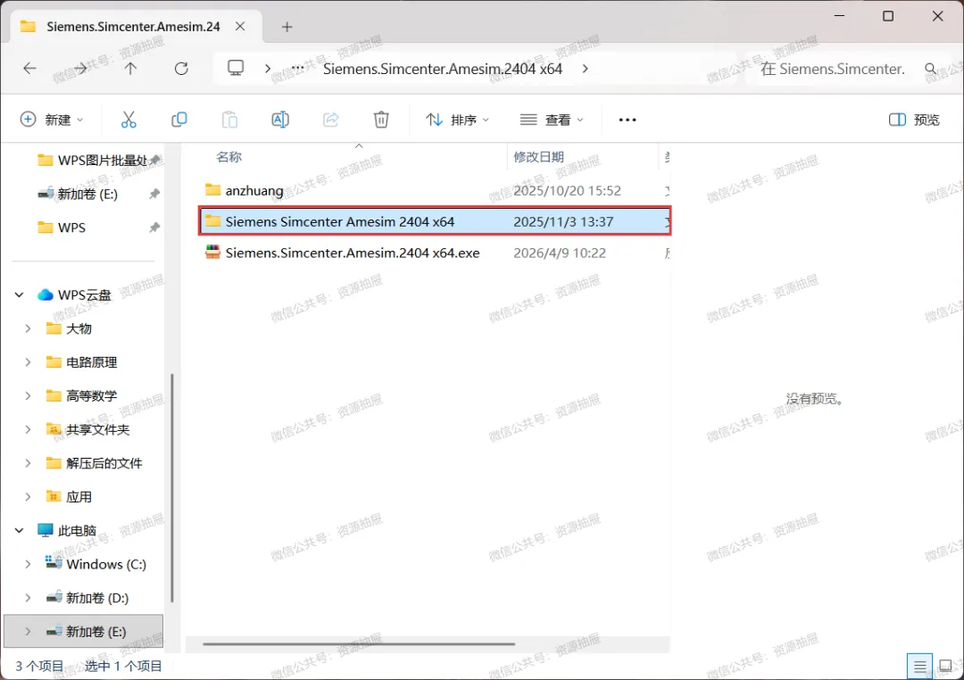Refresh the current folder
The height and width of the screenshot is (680, 964).
pos(181,68)
